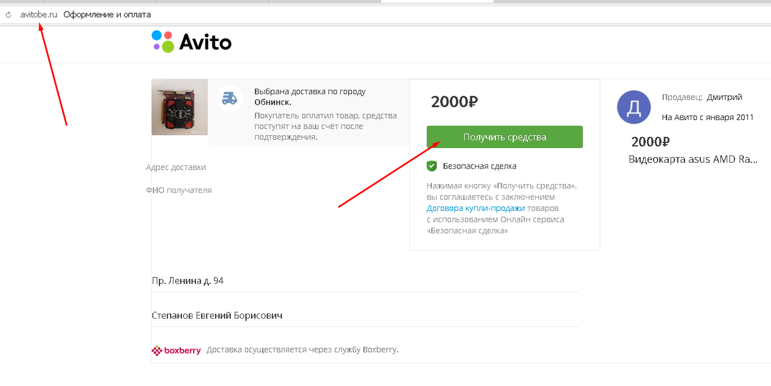Click the Видеокарта asus AMD Ra... listing title

(x=693, y=160)
